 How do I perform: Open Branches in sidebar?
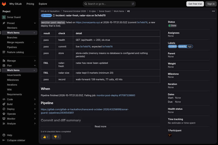coord(12,38)
